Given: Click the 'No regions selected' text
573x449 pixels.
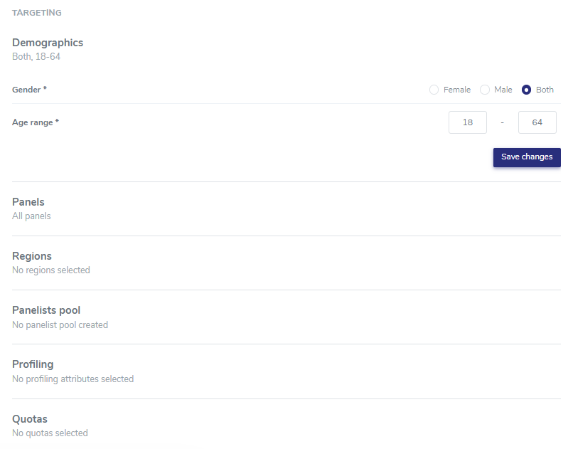Looking at the screenshot, I should tap(51, 270).
